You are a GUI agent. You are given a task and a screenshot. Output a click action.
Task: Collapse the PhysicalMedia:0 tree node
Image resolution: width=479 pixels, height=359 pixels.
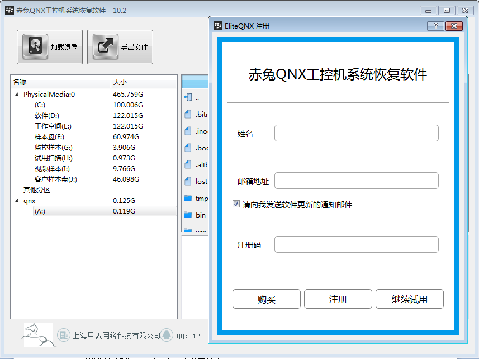coord(17,95)
